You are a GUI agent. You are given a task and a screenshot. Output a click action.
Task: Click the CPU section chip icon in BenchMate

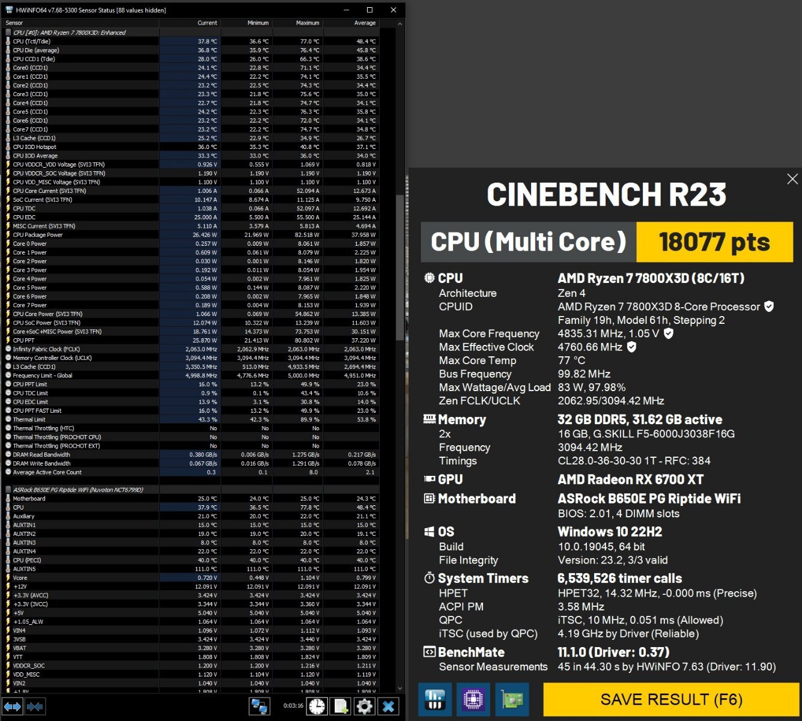(430, 278)
